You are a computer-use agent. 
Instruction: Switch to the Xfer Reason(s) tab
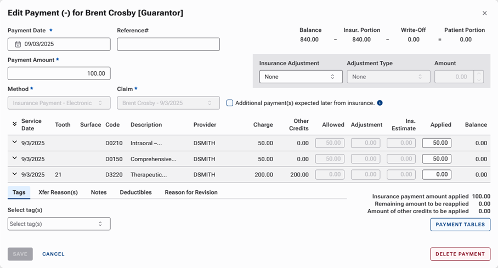tap(58, 192)
